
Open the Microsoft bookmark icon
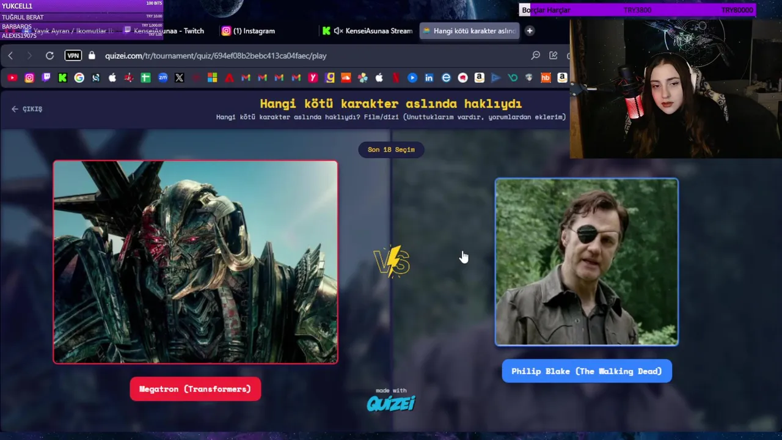(212, 78)
